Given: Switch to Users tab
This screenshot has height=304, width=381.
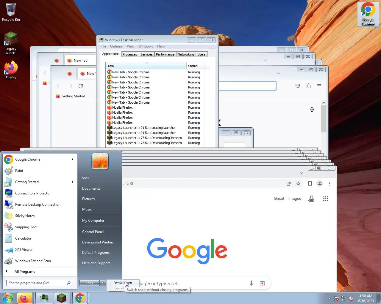Looking at the screenshot, I should (x=202, y=54).
